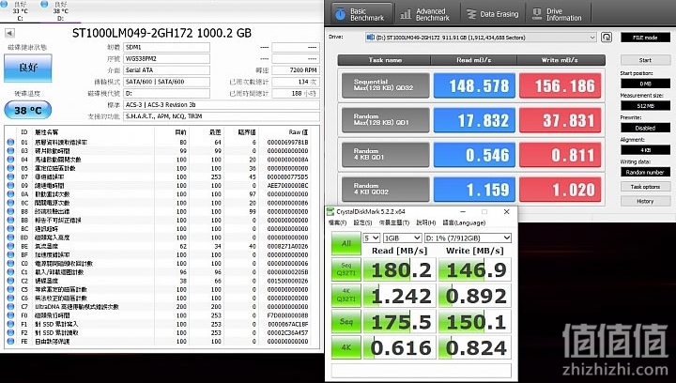This screenshot has width=676, height=383.
Task: Click the Measurement size 512 MB field
Action: 645,105
